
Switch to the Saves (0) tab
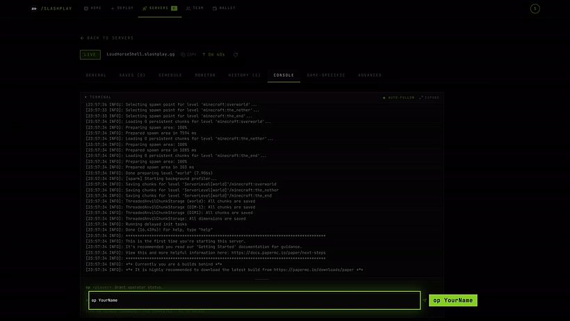click(132, 75)
